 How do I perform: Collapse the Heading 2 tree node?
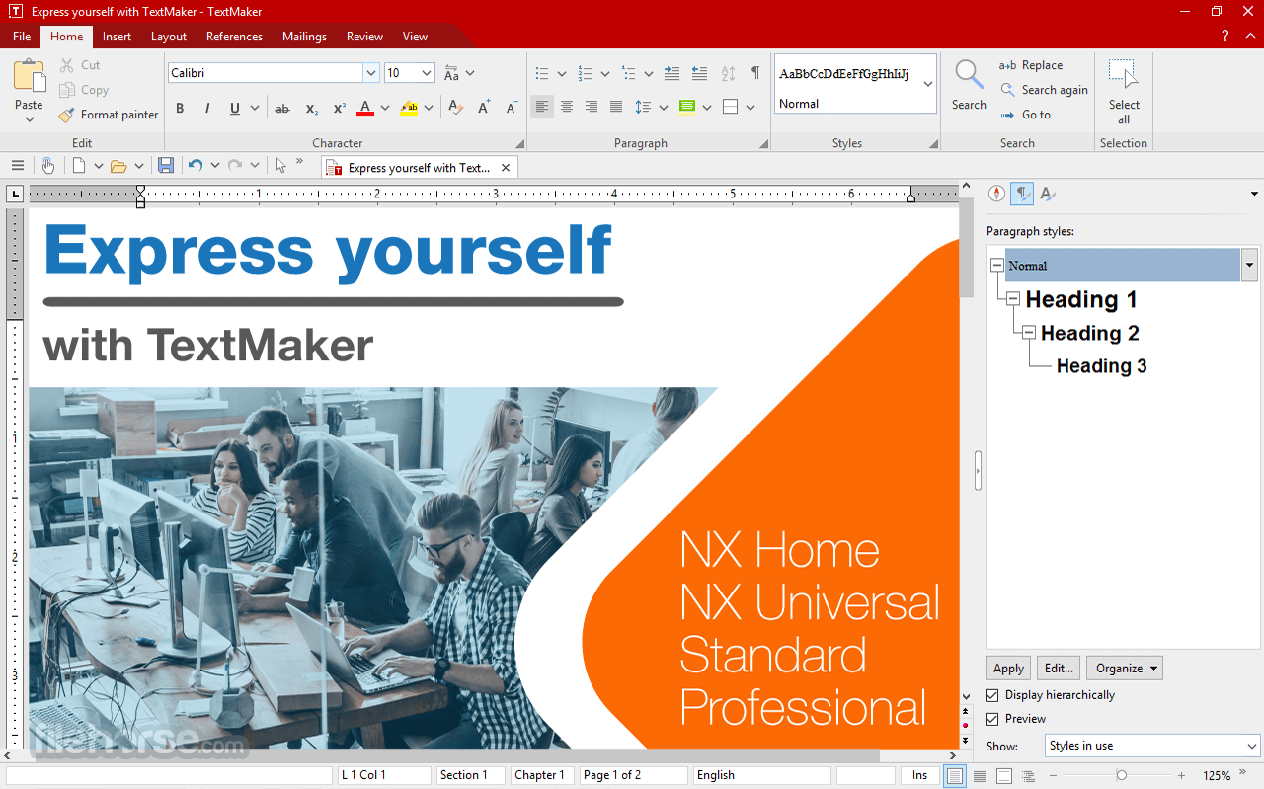[1029, 333]
